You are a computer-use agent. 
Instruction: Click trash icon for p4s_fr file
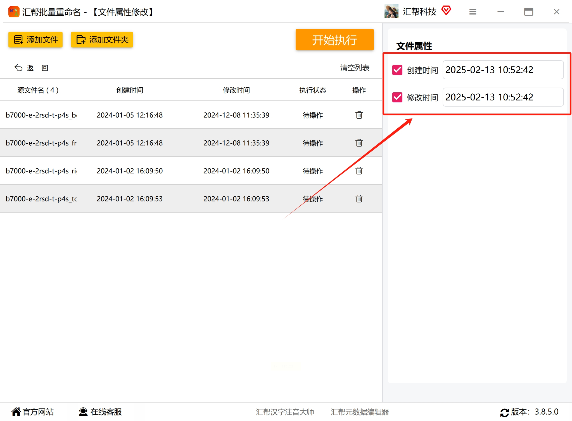(359, 143)
